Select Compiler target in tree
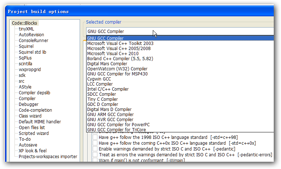281x169 pixels. (27, 99)
